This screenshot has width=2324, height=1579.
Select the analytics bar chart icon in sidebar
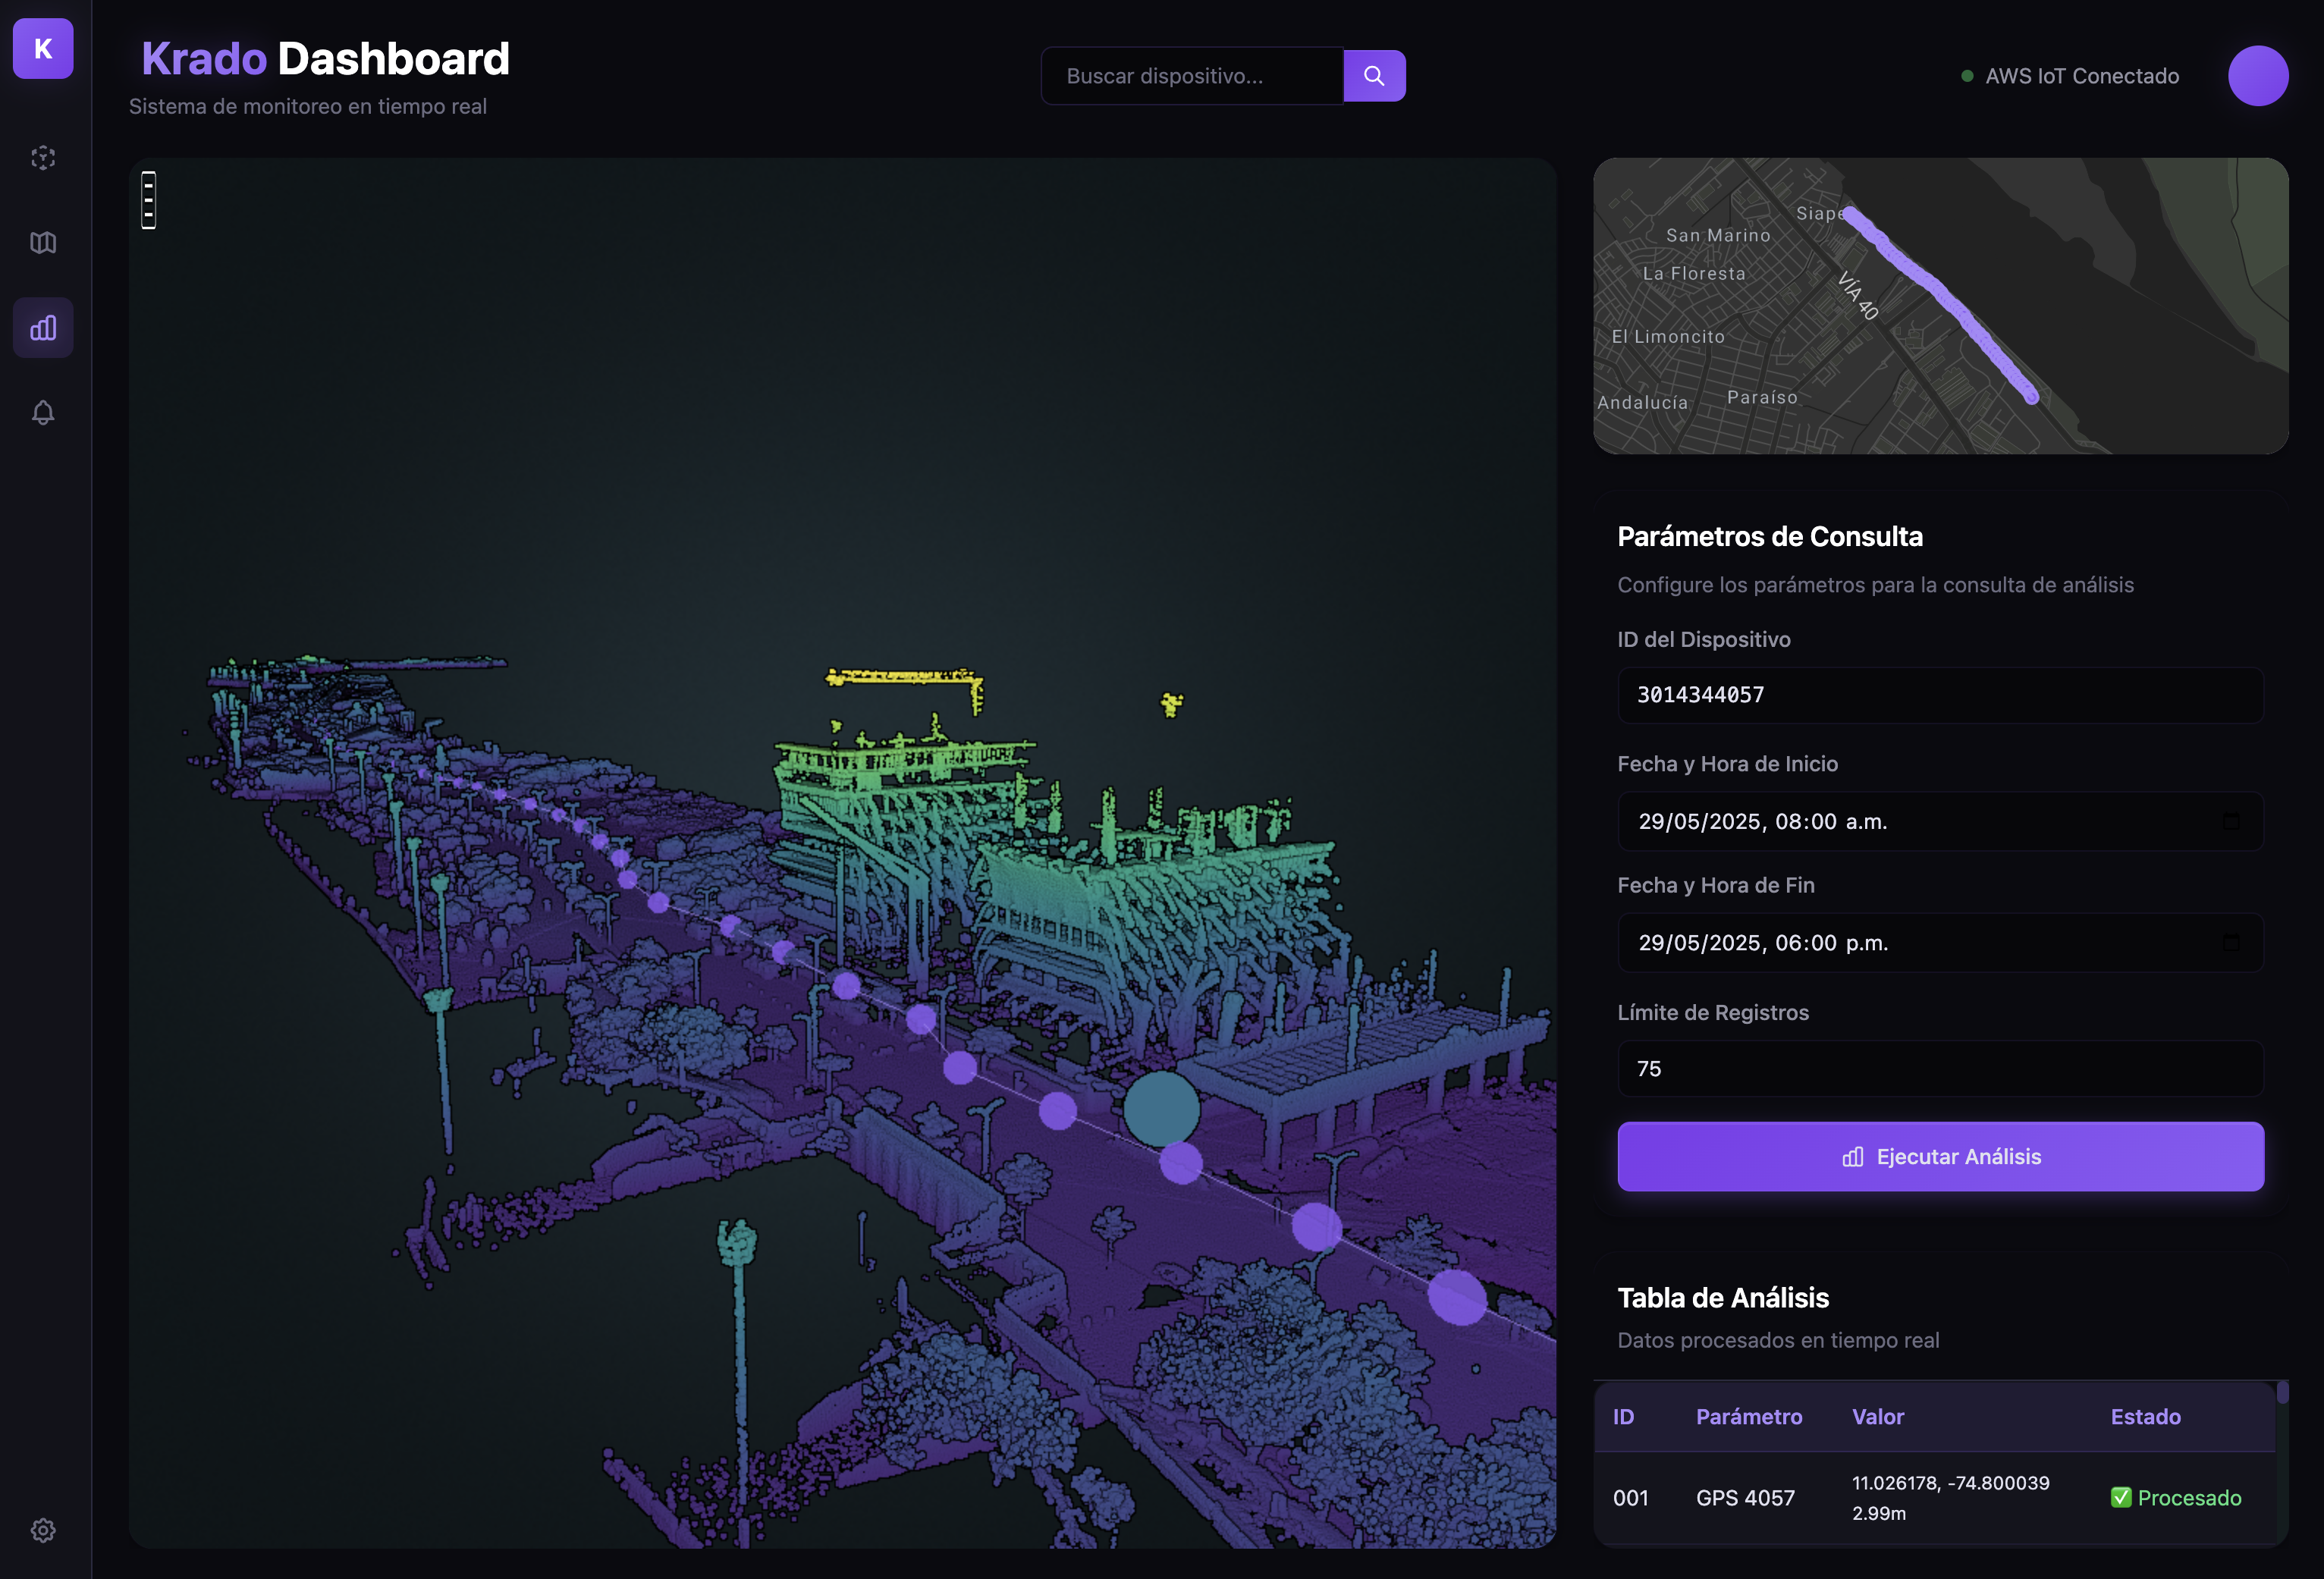pos(42,327)
